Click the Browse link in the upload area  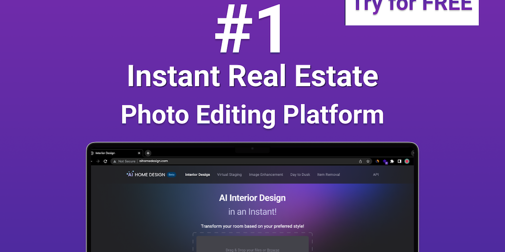(x=273, y=250)
